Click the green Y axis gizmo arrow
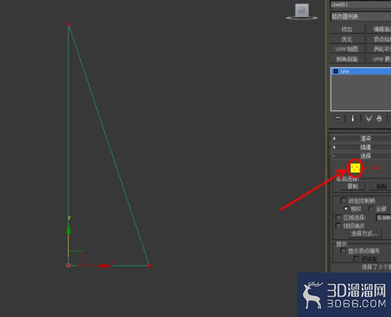Image resolution: width=391 pixels, height=317 pixels. (x=69, y=229)
